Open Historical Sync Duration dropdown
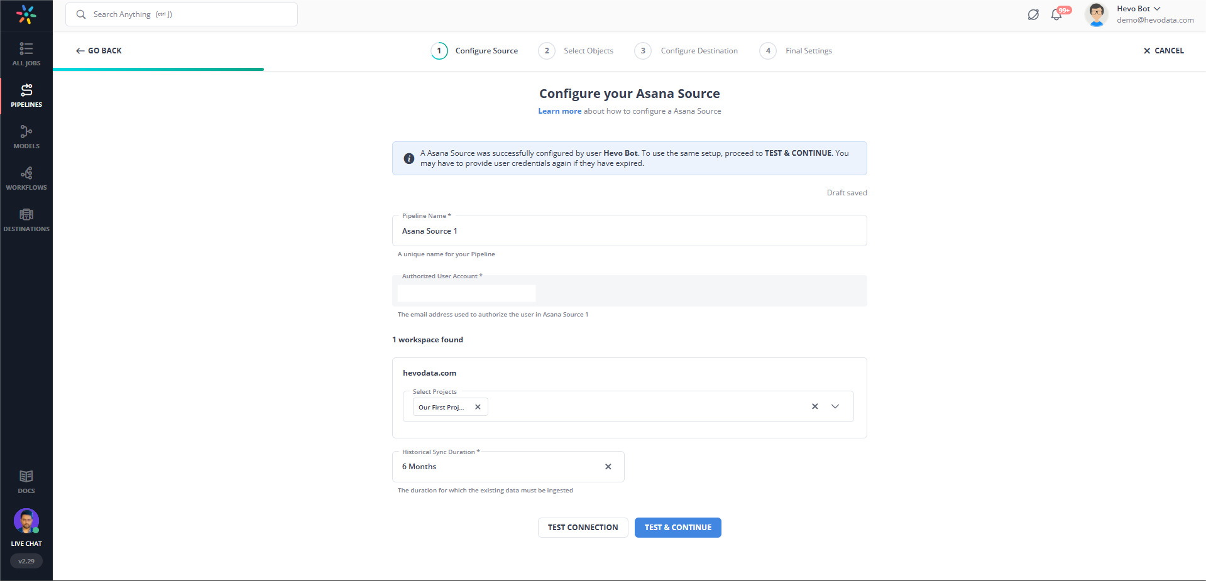This screenshot has height=581, width=1206. click(x=508, y=467)
